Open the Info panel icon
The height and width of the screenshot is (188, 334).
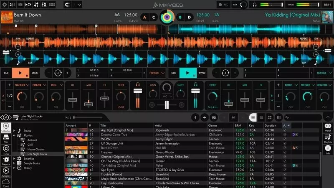point(328,149)
